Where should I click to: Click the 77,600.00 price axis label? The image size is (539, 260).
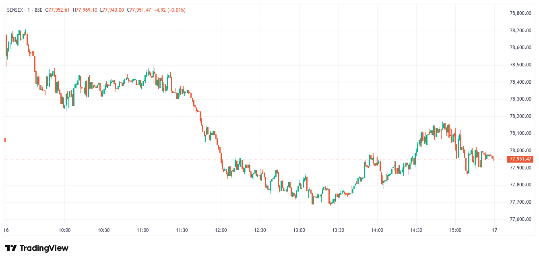coord(521,219)
